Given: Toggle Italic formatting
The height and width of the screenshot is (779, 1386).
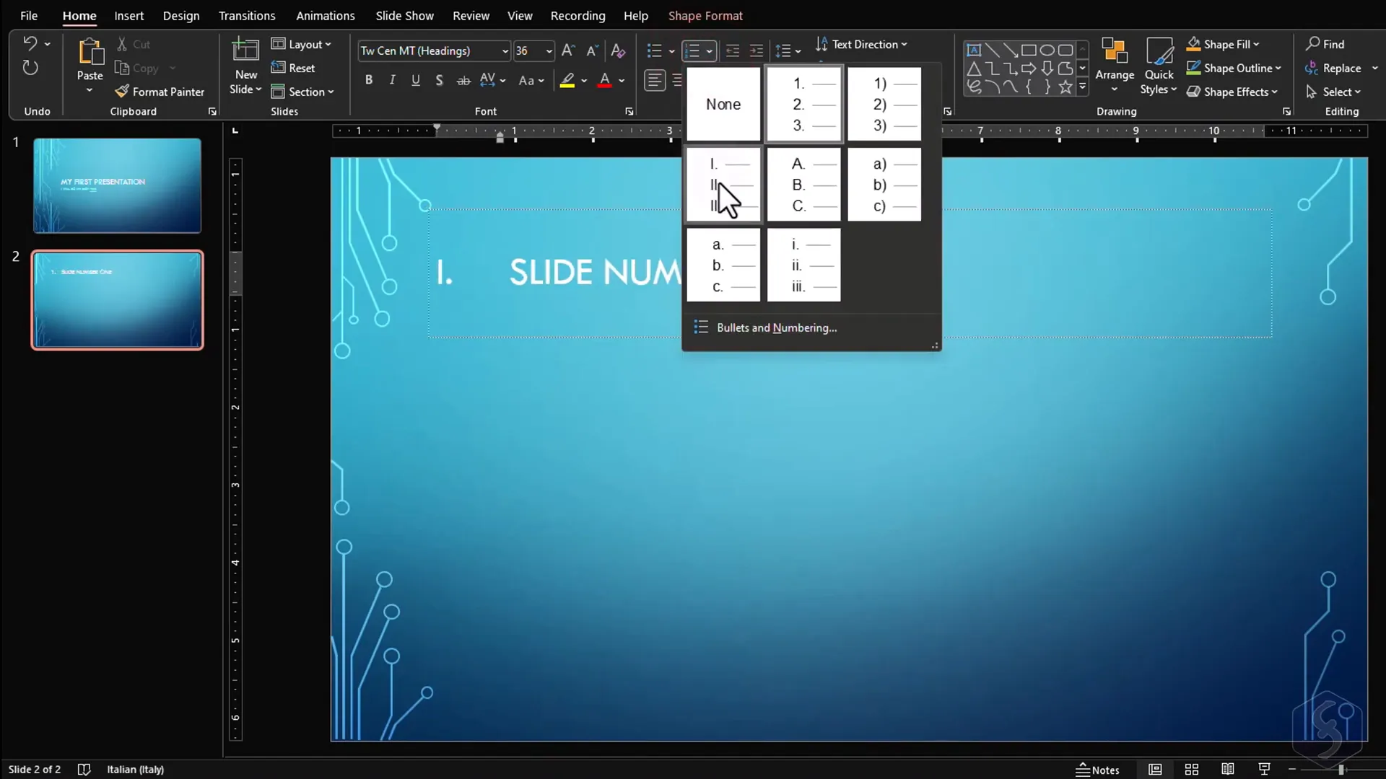Looking at the screenshot, I should pyautogui.click(x=392, y=80).
